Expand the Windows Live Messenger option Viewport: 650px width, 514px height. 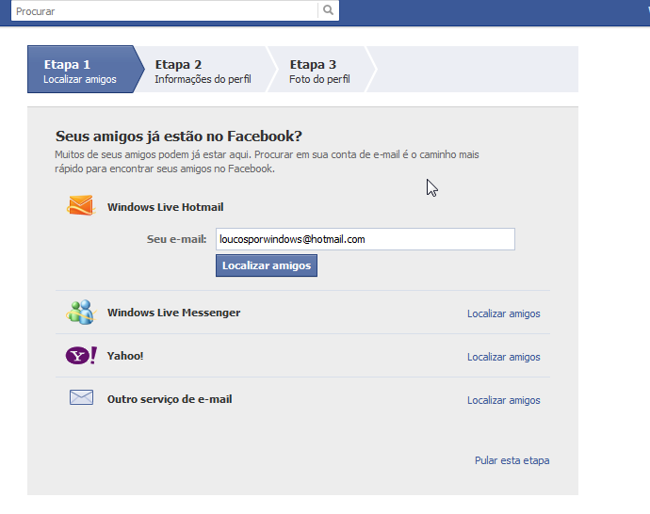173,313
